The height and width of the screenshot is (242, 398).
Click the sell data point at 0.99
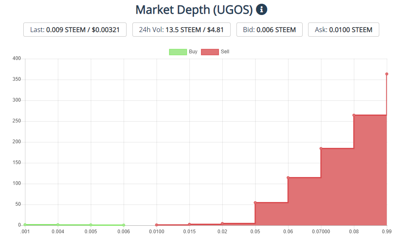[x=387, y=74]
